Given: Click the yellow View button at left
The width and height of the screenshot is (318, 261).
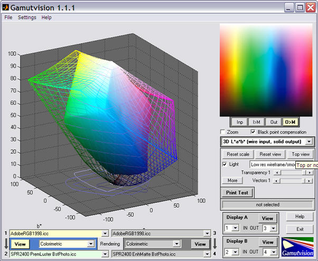Looking at the screenshot, I should [x=20, y=244].
